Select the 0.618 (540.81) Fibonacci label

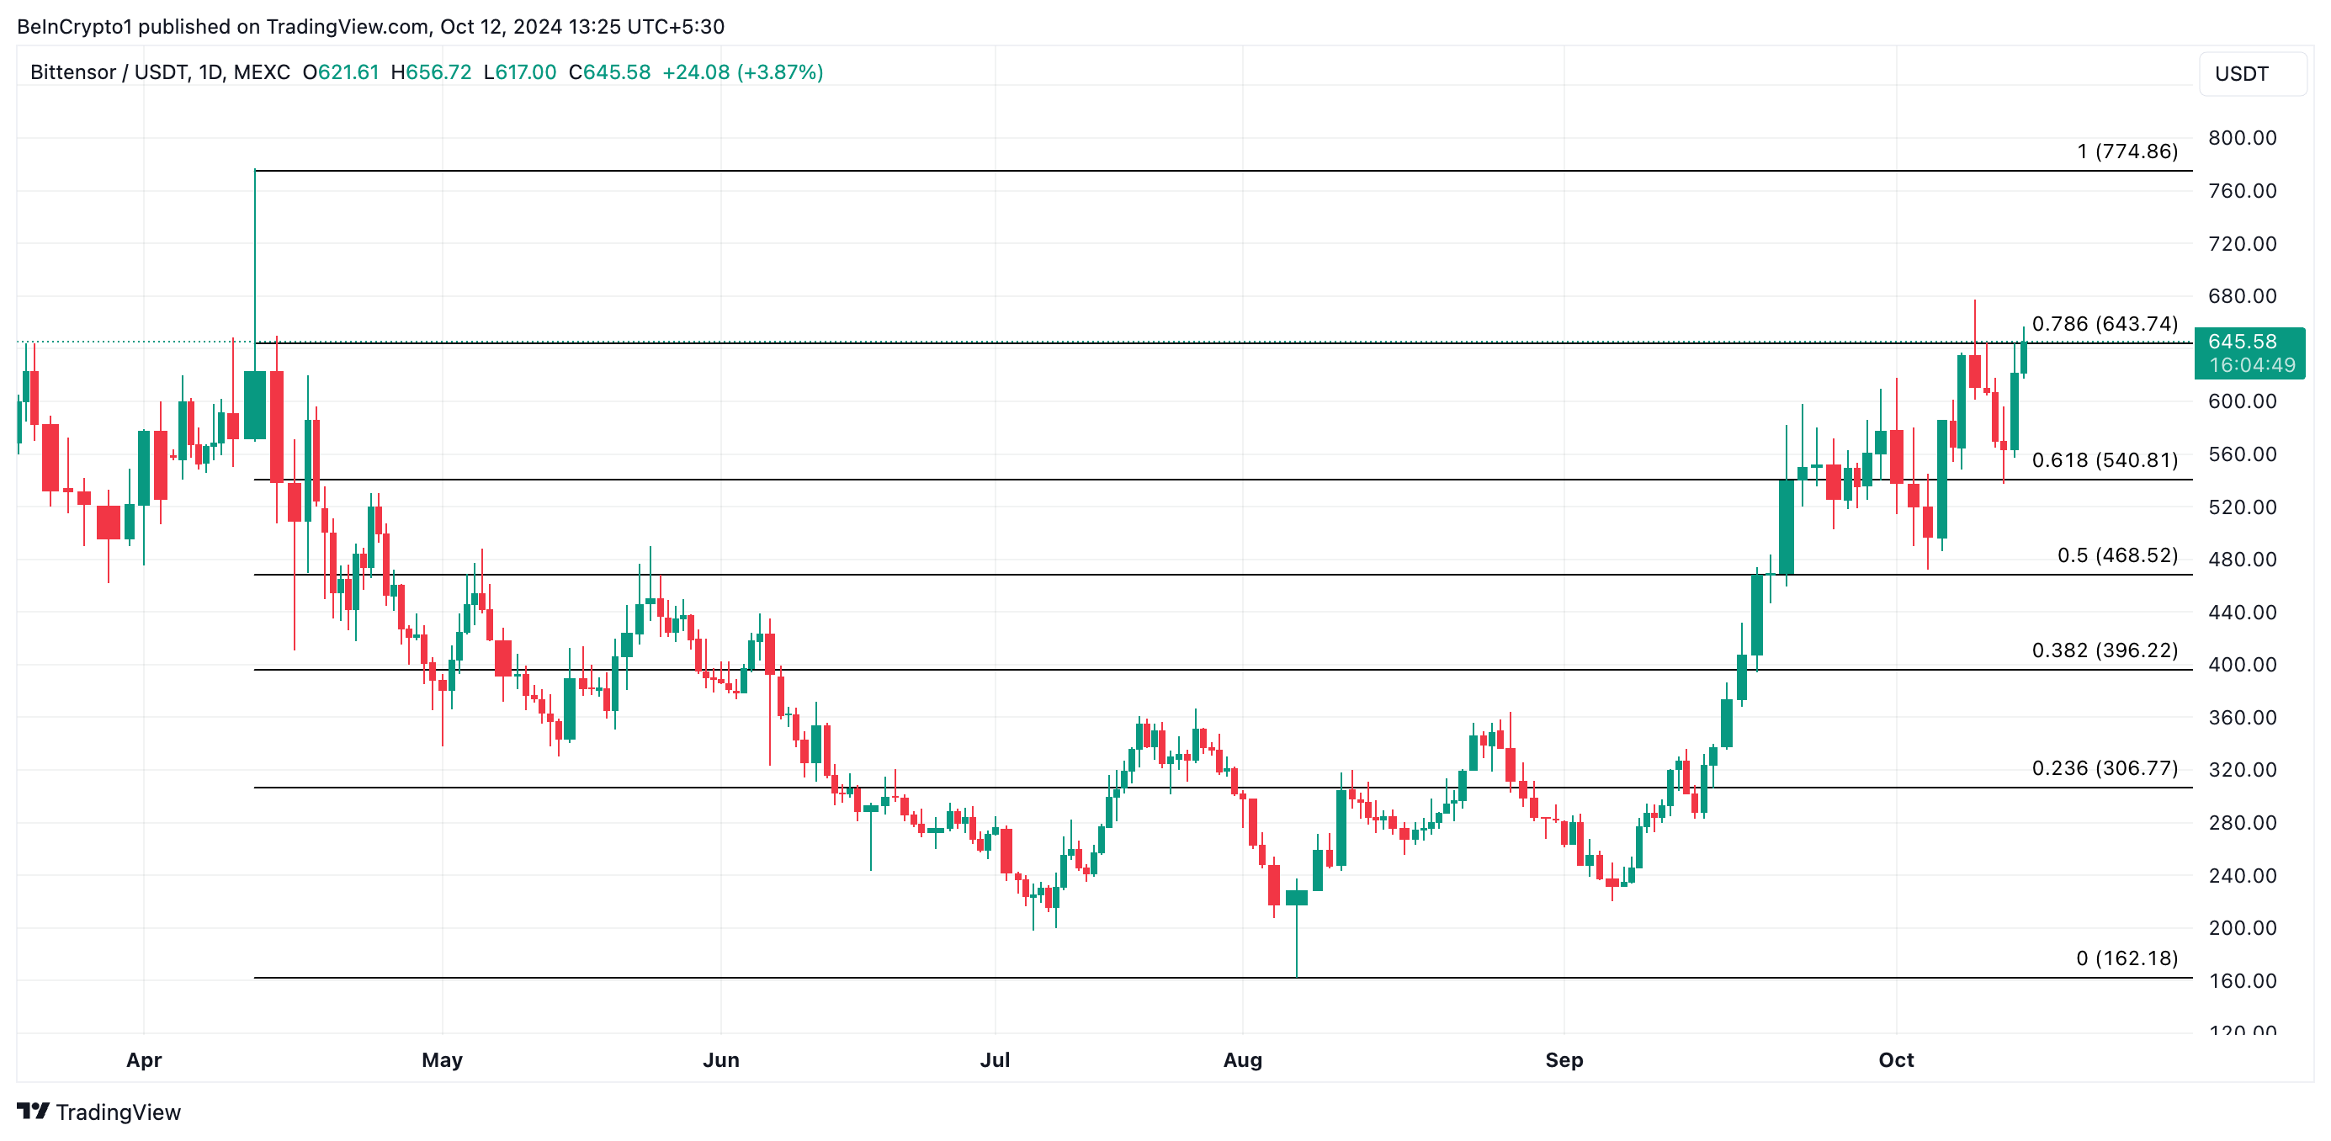(x=2104, y=459)
